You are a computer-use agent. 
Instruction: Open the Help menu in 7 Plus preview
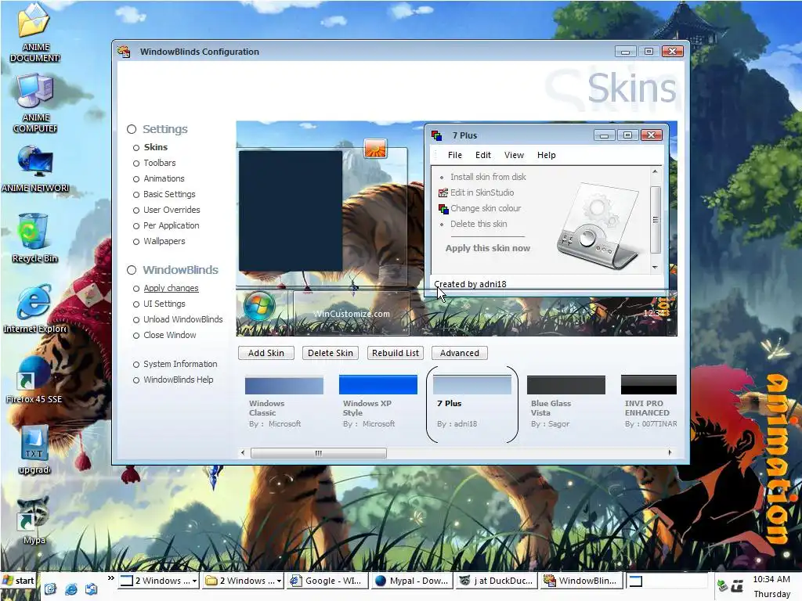click(546, 156)
